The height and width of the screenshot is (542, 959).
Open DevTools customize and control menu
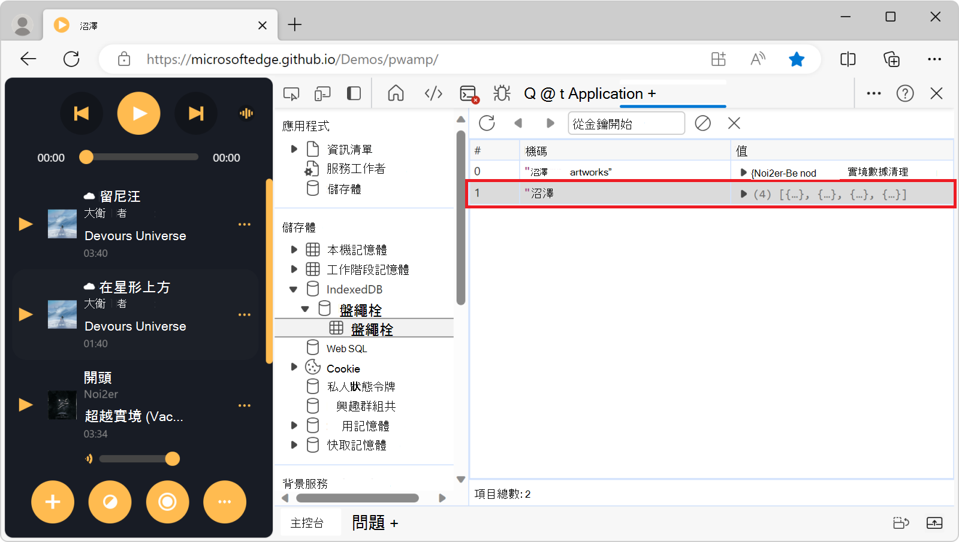pos(874,93)
